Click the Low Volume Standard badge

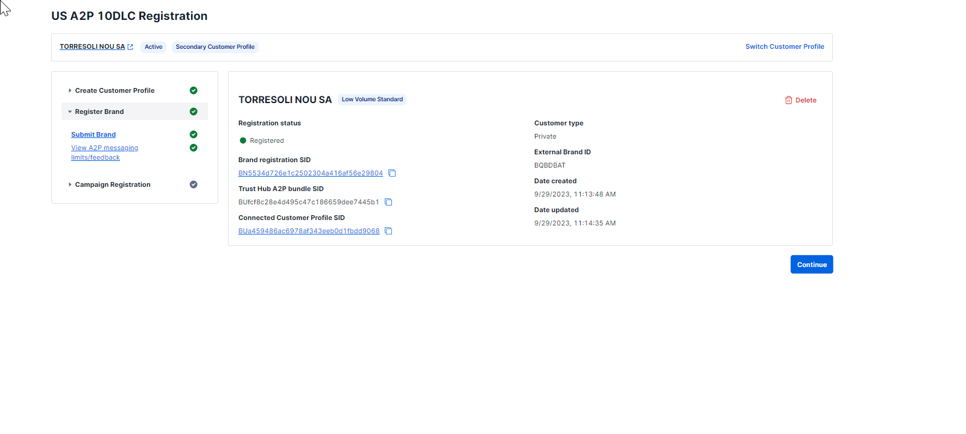(372, 99)
